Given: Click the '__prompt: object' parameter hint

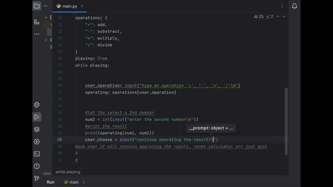Looking at the screenshot, I should pyautogui.click(x=211, y=128).
